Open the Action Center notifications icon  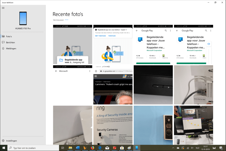tap(221, 148)
